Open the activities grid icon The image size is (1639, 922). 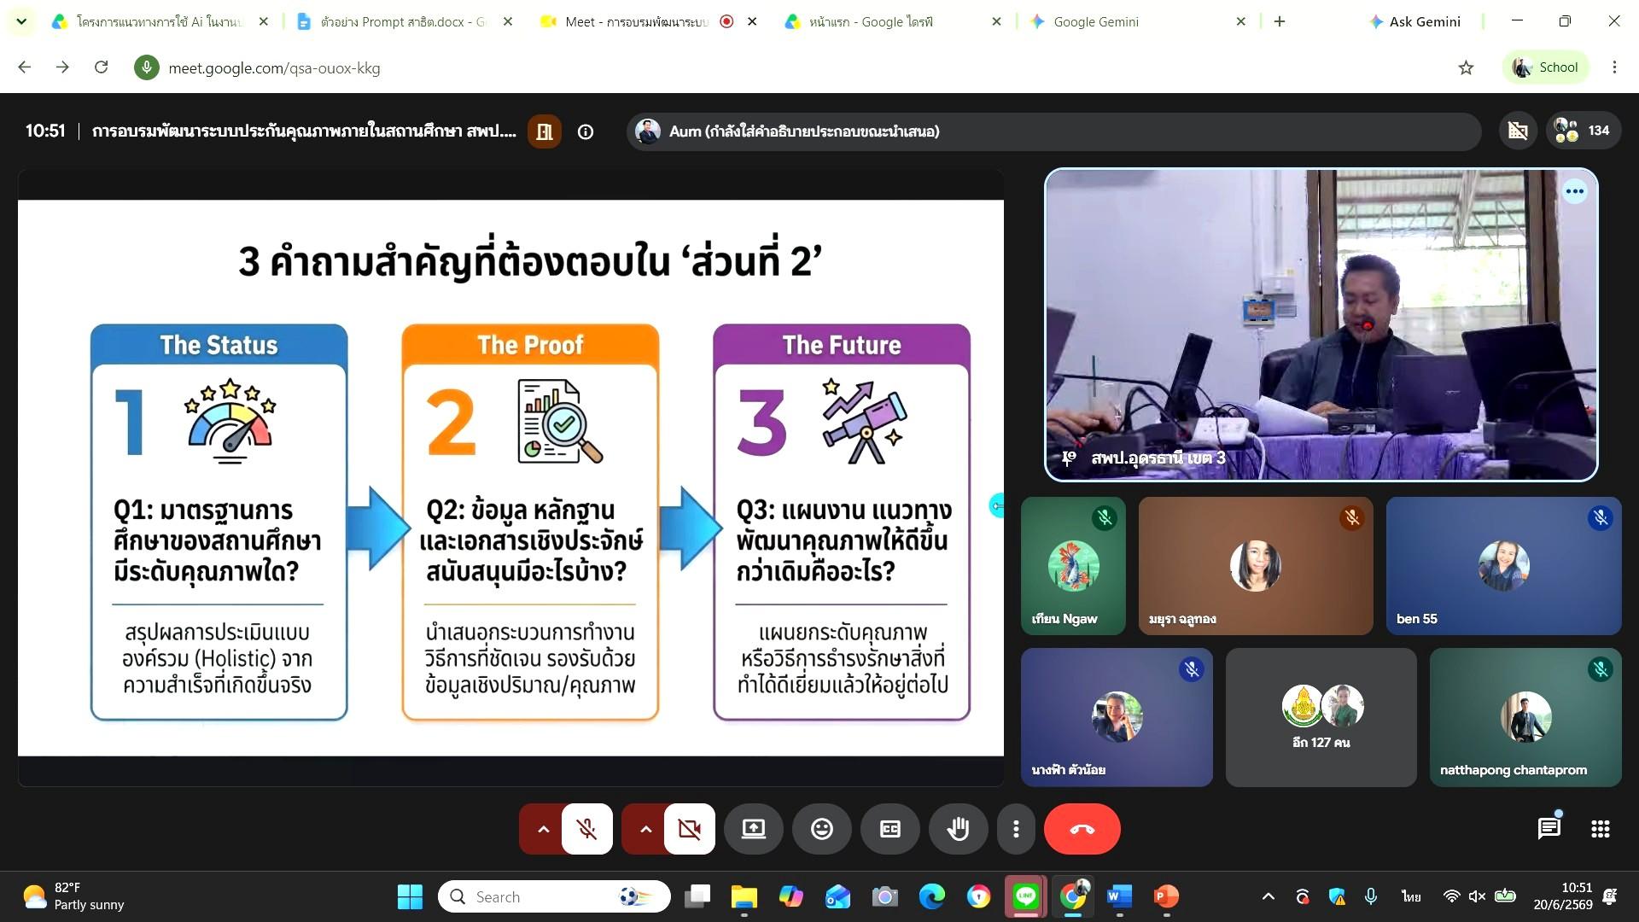1601,829
